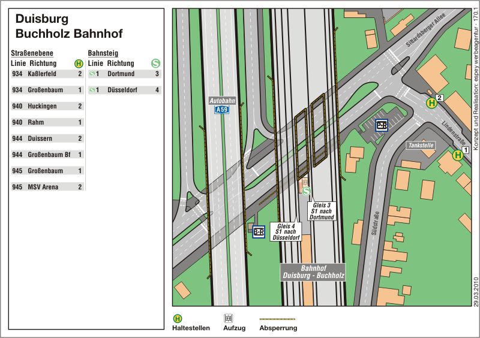Click the Aufzug elevator legend icon
Viewport: 480px width, 338px height.
coord(228,318)
